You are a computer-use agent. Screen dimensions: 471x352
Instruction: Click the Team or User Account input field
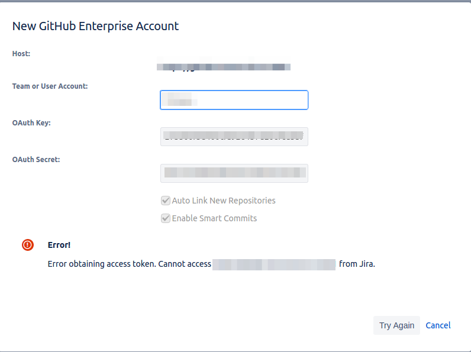234,100
